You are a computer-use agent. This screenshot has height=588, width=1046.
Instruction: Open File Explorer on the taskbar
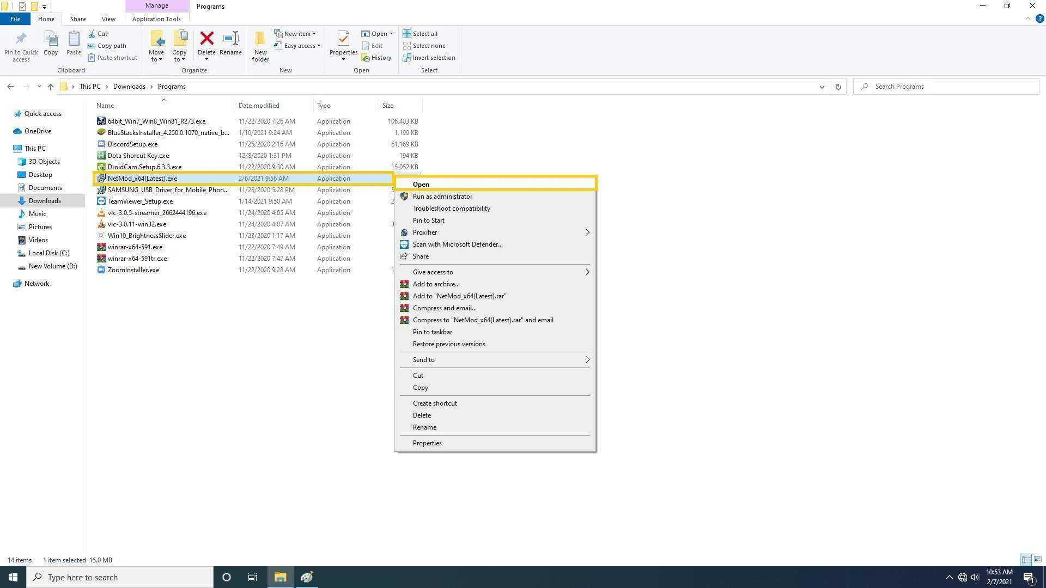[x=280, y=577]
